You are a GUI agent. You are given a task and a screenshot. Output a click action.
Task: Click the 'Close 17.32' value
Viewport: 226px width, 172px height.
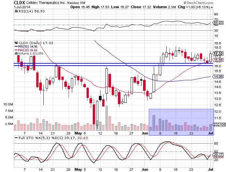(141, 7)
